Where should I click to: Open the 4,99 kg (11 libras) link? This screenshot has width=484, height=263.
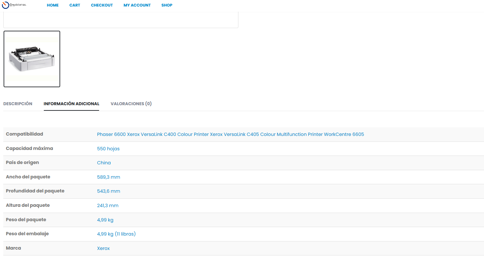coord(116,234)
